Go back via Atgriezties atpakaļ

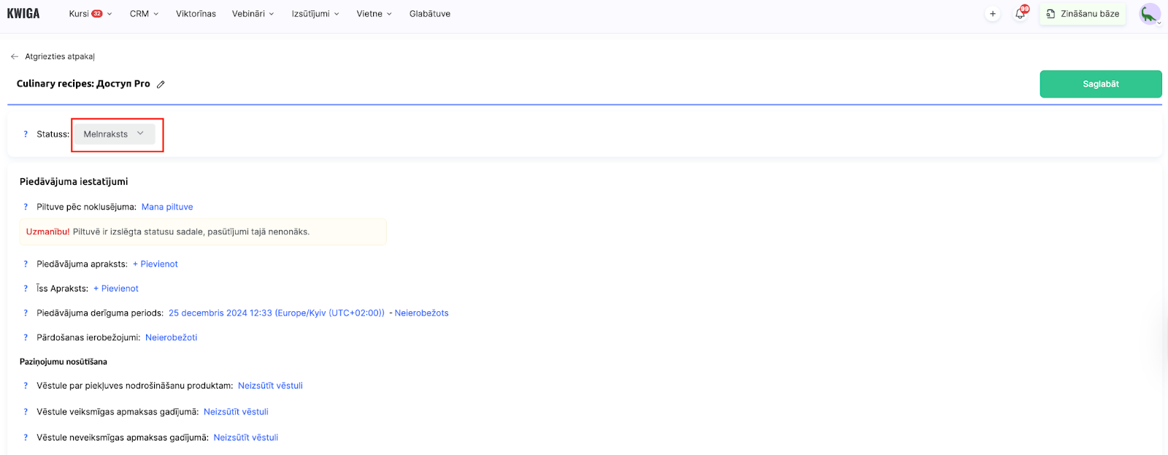click(x=60, y=56)
